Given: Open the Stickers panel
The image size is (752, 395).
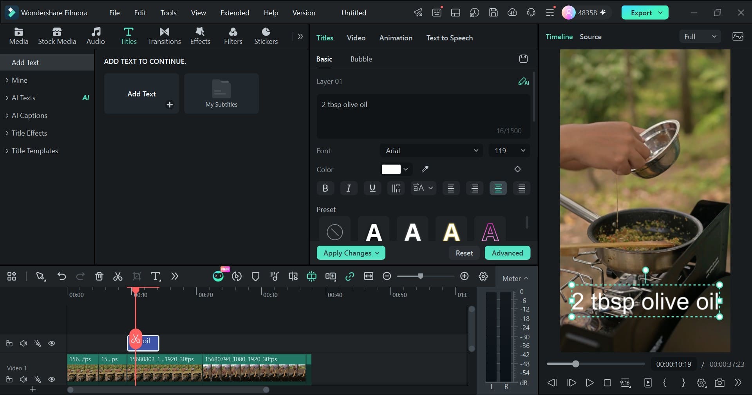Looking at the screenshot, I should tap(266, 36).
